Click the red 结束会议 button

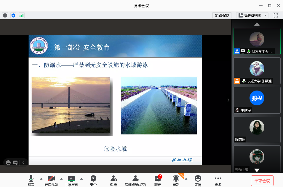click(262, 180)
